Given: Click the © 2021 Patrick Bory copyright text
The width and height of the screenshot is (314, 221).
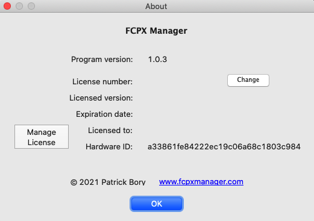Looking at the screenshot, I should (x=108, y=182).
